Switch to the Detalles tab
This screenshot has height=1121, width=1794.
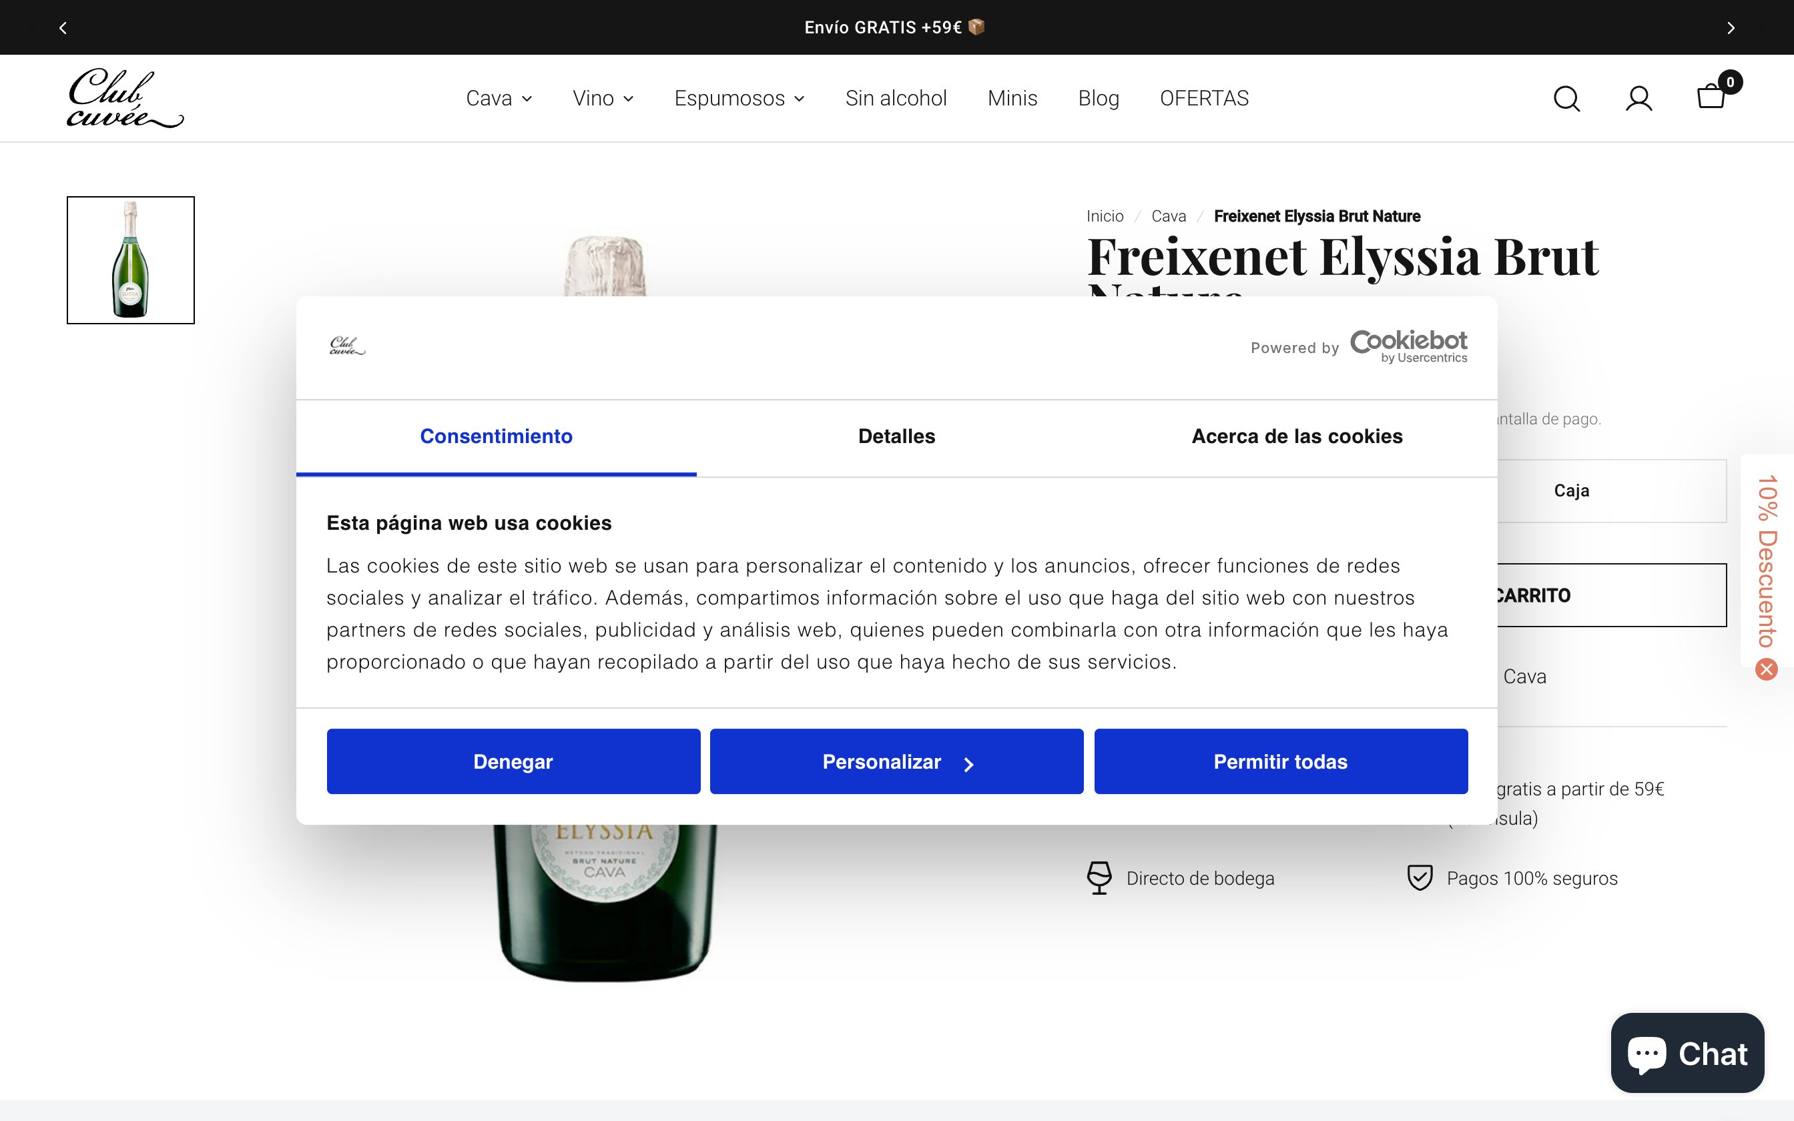click(x=896, y=436)
